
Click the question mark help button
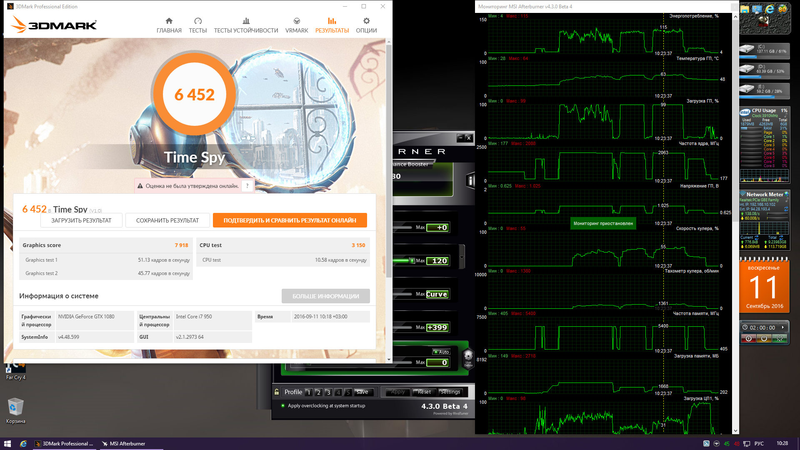[x=247, y=186]
